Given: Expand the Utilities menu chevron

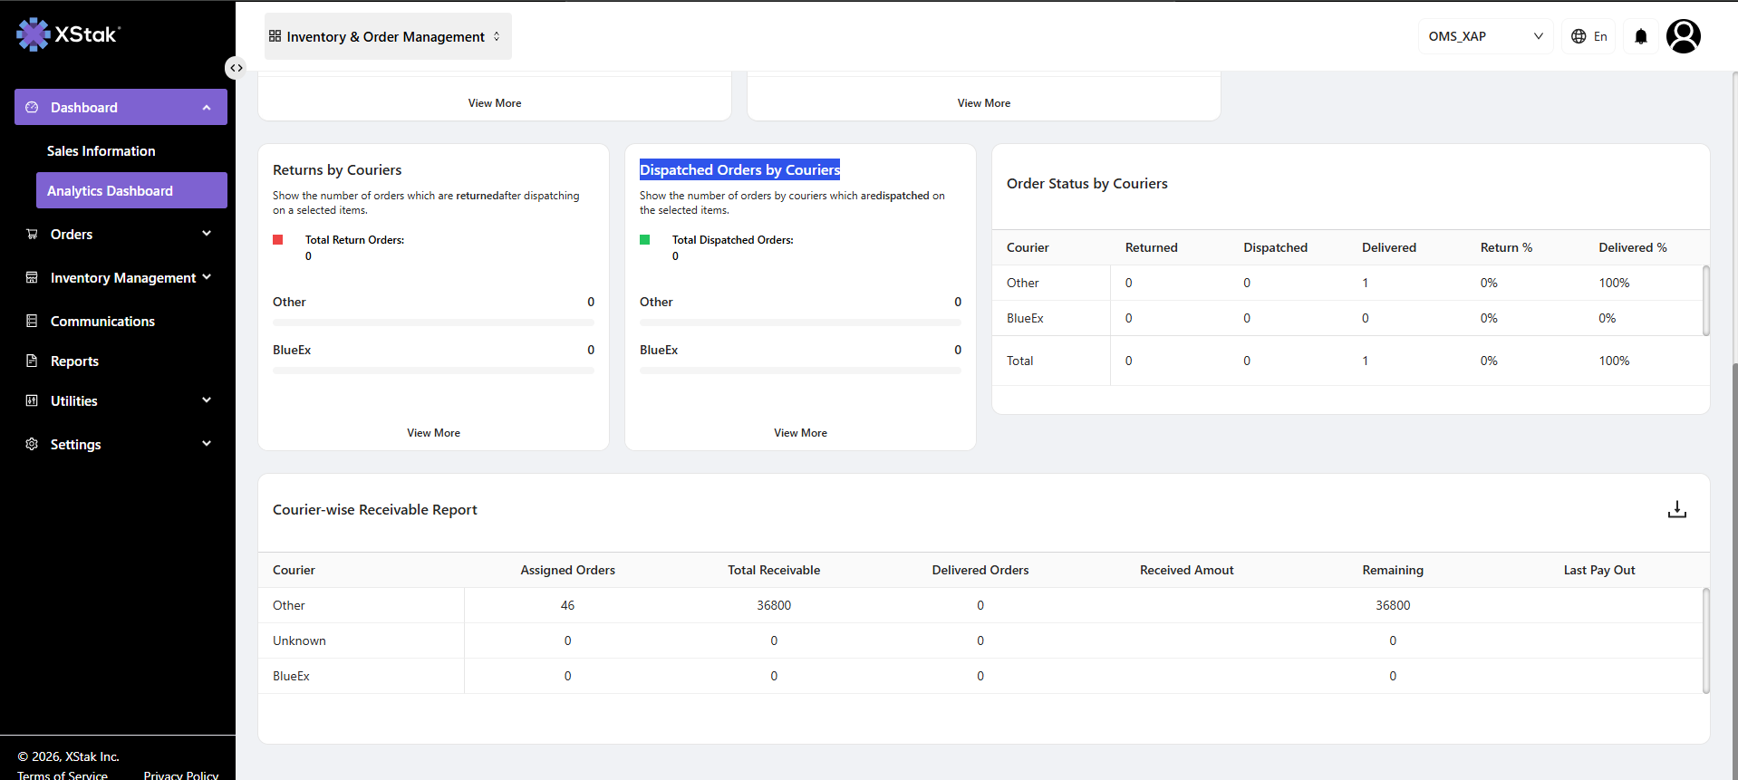Looking at the screenshot, I should pyautogui.click(x=207, y=400).
